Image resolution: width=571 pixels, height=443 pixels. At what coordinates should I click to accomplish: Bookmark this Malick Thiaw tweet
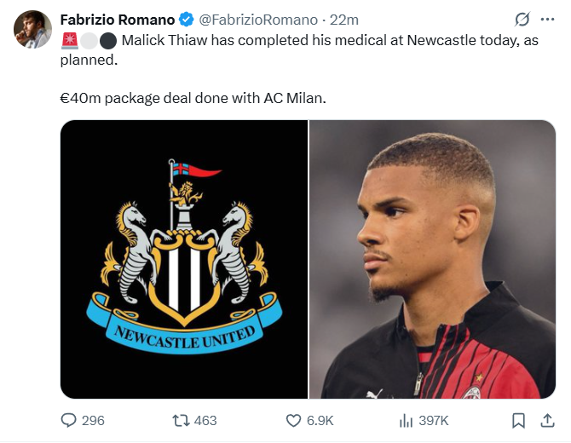click(517, 420)
